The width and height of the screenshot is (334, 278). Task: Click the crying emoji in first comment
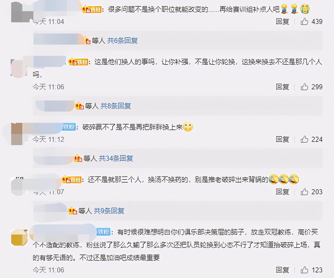305,9
